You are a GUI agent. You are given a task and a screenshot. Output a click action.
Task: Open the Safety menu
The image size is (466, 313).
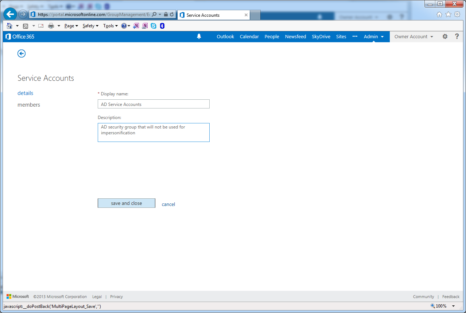click(x=90, y=26)
